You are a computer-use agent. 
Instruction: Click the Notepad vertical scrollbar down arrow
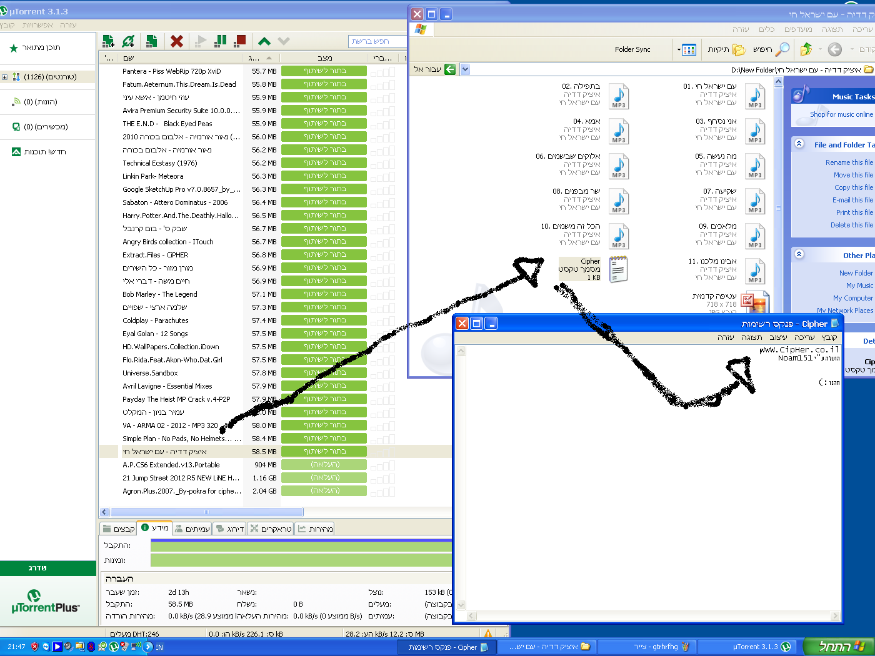tap(461, 605)
